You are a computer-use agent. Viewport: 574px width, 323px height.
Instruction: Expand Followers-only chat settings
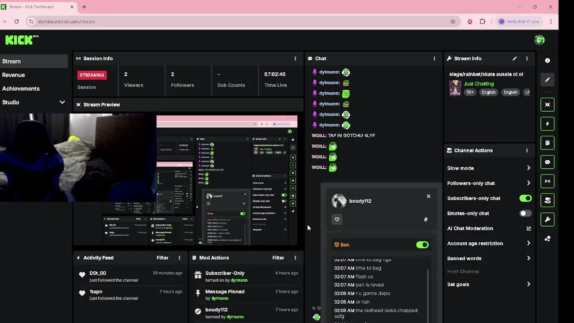pyautogui.click(x=528, y=183)
